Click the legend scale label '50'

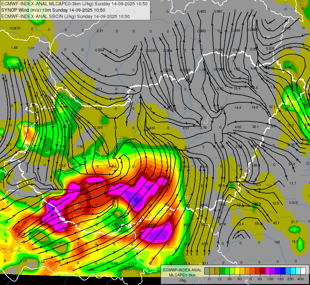point(240,279)
